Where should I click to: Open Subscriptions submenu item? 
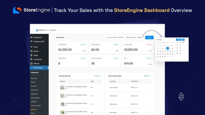(x=35, y=98)
